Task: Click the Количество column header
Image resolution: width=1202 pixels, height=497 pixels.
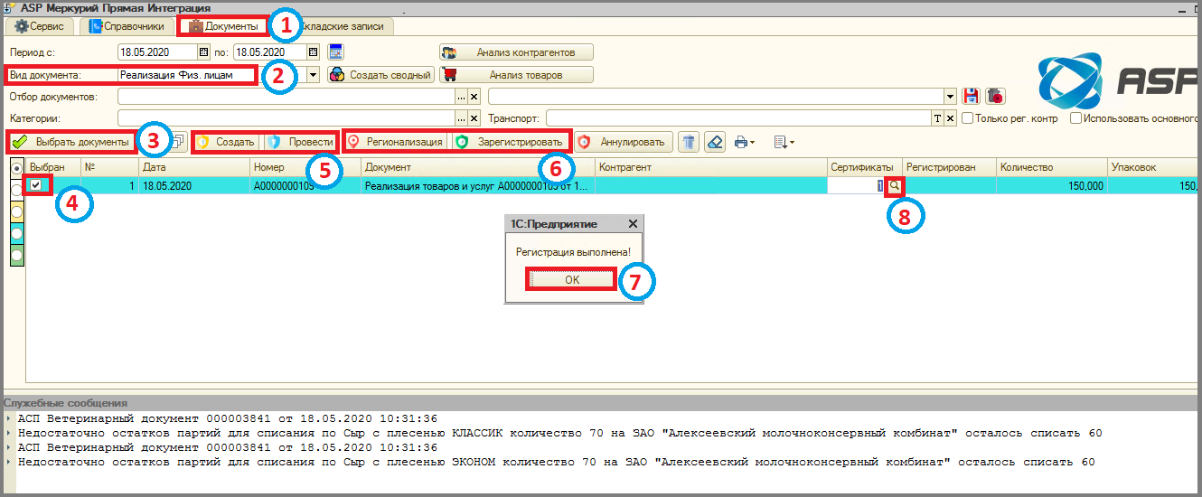Action: (x=1051, y=168)
